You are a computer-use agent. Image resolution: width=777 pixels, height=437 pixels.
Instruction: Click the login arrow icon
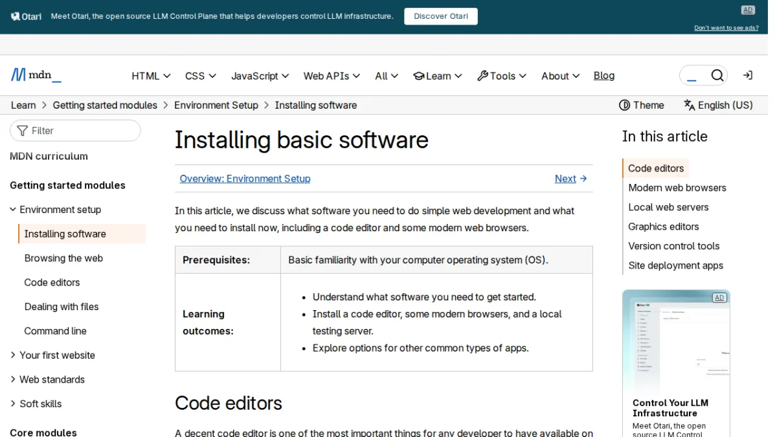748,76
